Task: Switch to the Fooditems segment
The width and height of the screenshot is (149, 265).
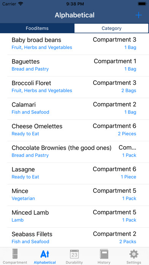Action: coord(37,28)
